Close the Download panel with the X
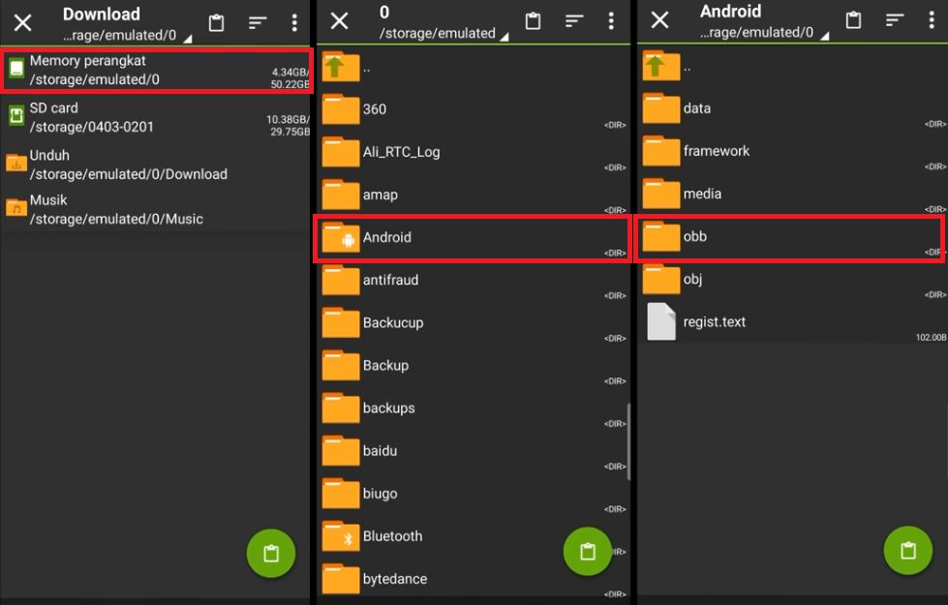The image size is (948, 605). pos(22,22)
